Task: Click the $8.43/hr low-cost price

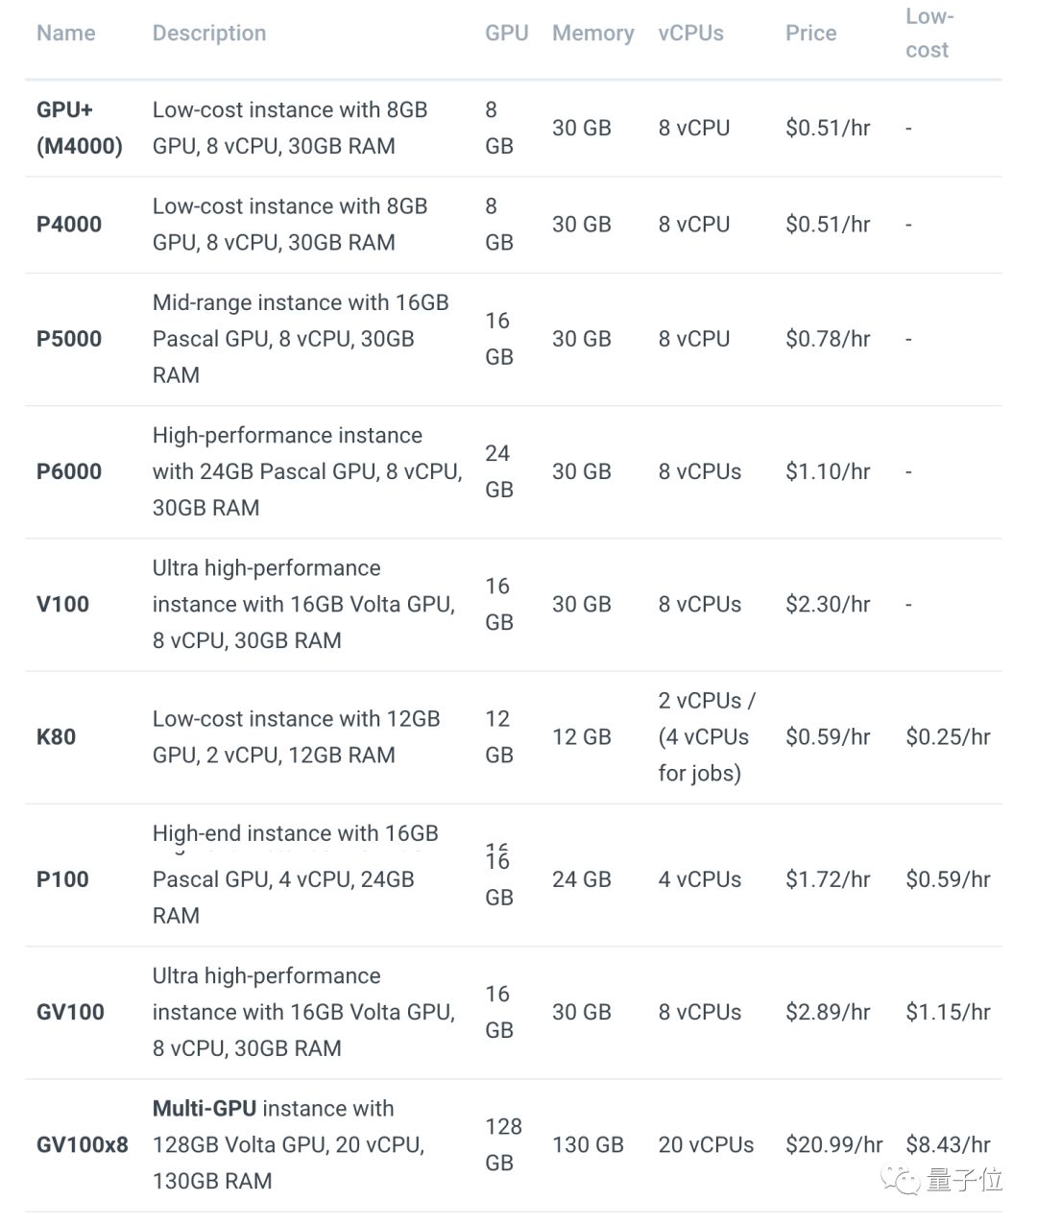Action: point(948,1144)
